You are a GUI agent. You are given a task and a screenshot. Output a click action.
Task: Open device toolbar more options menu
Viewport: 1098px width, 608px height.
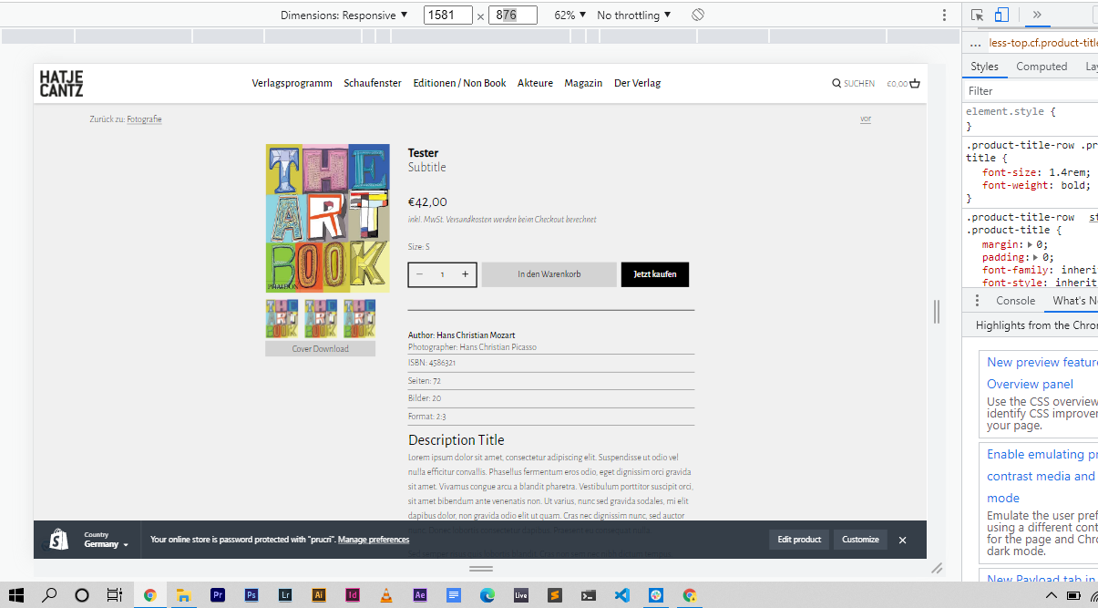[x=944, y=15]
